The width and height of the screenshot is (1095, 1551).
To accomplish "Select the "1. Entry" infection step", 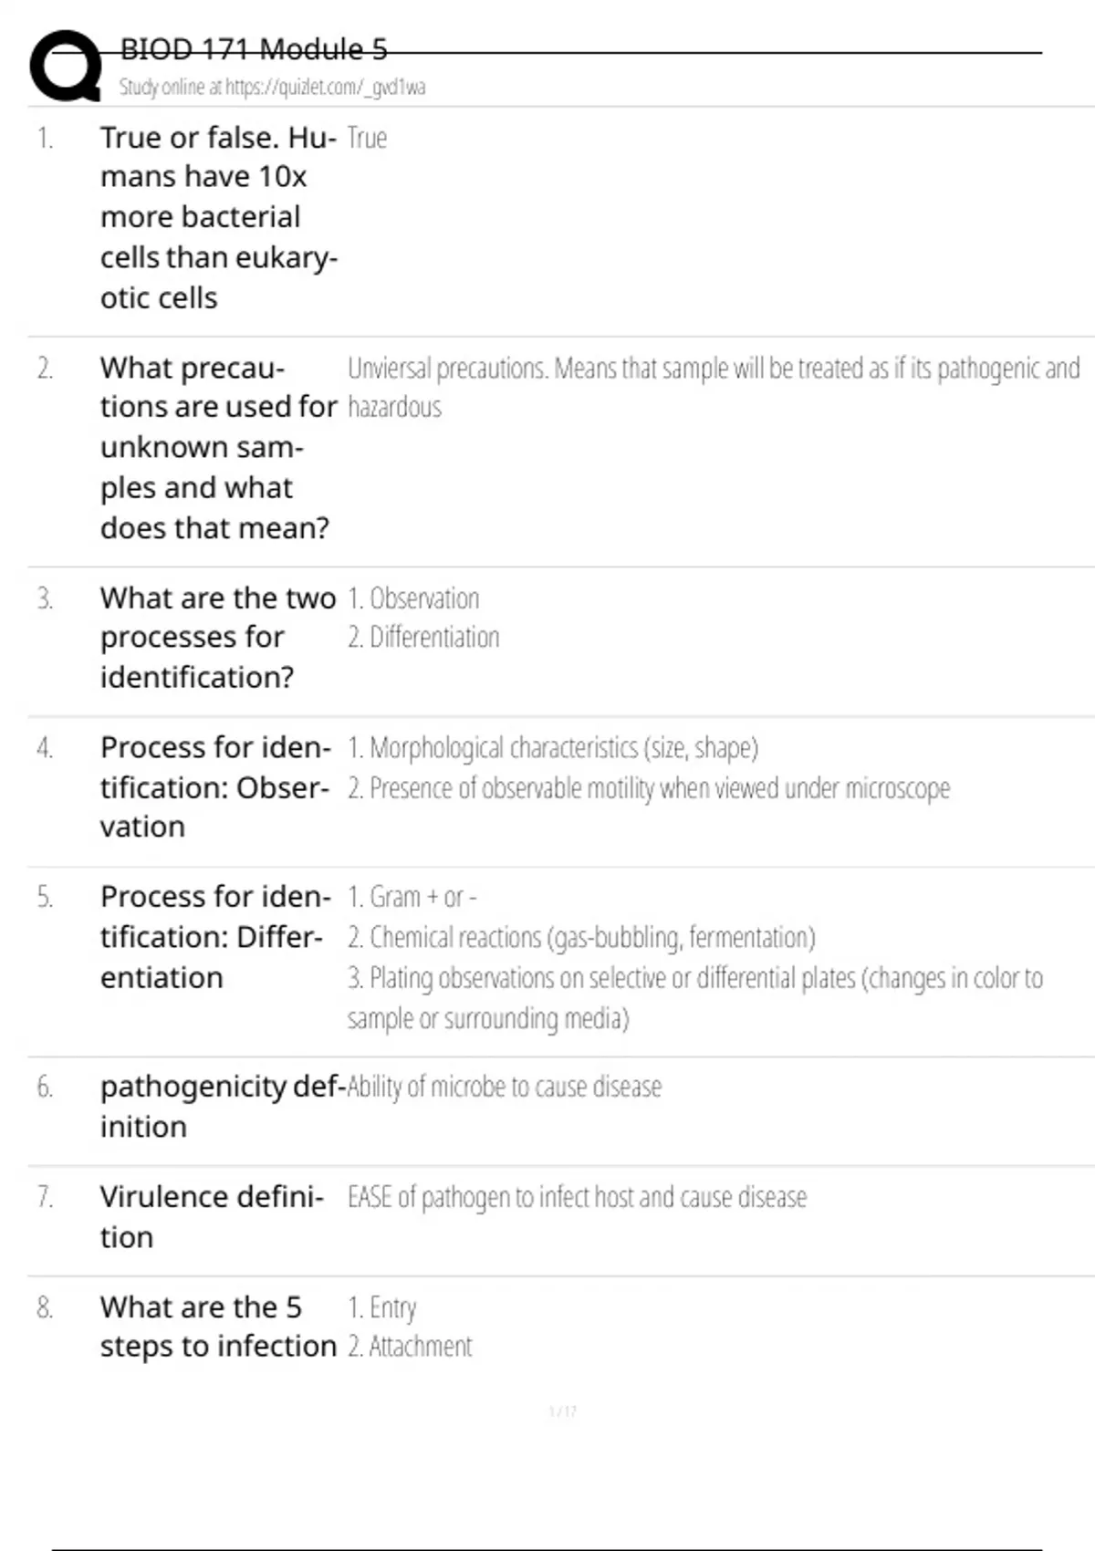I will click(381, 1308).
